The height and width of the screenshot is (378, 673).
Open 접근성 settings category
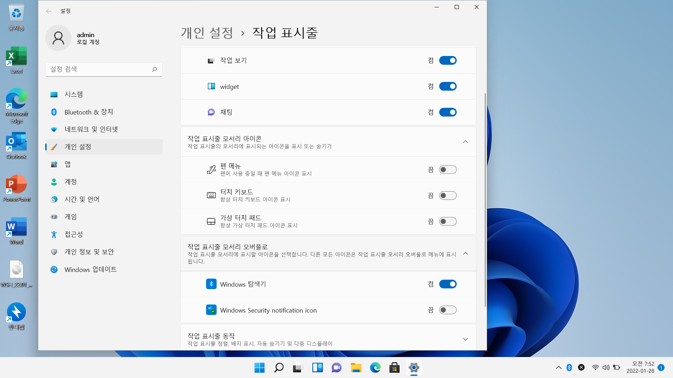104,234
